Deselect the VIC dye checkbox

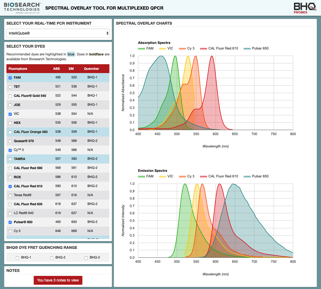click(x=10, y=114)
